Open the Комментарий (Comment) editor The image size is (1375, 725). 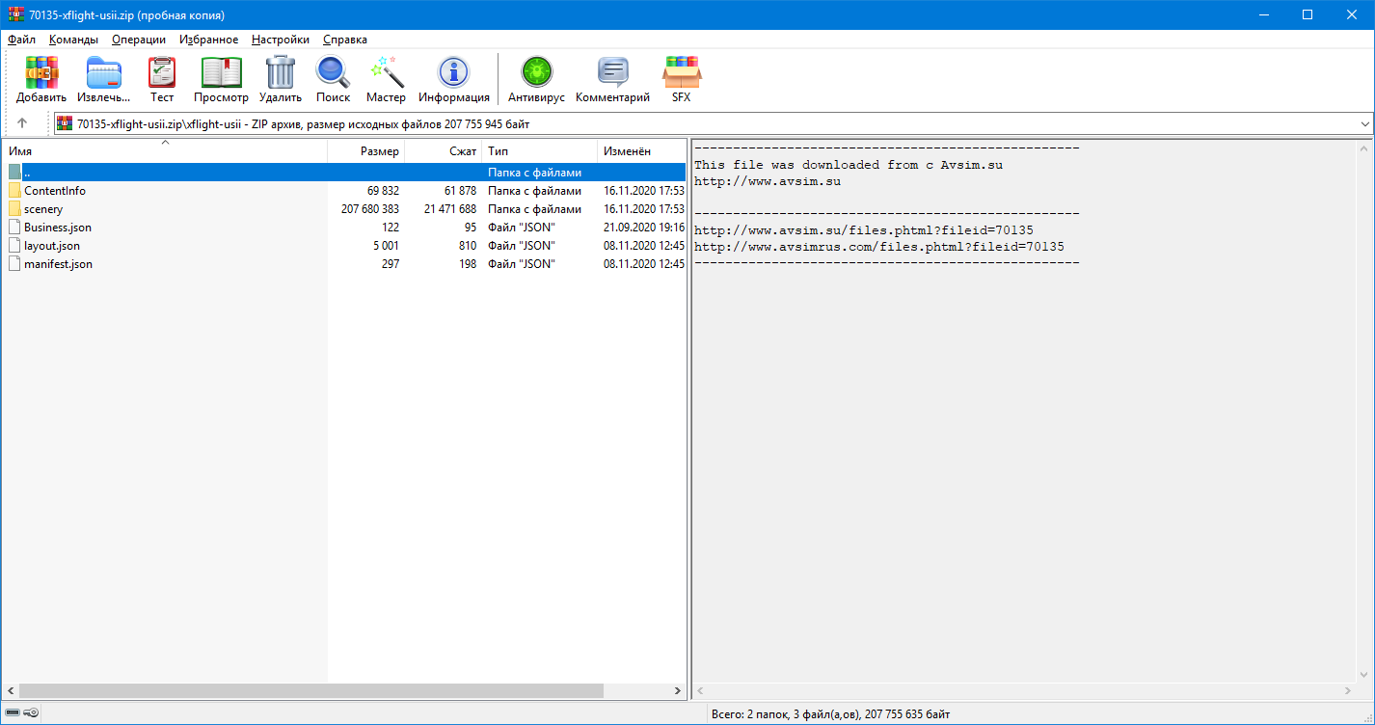click(x=612, y=79)
